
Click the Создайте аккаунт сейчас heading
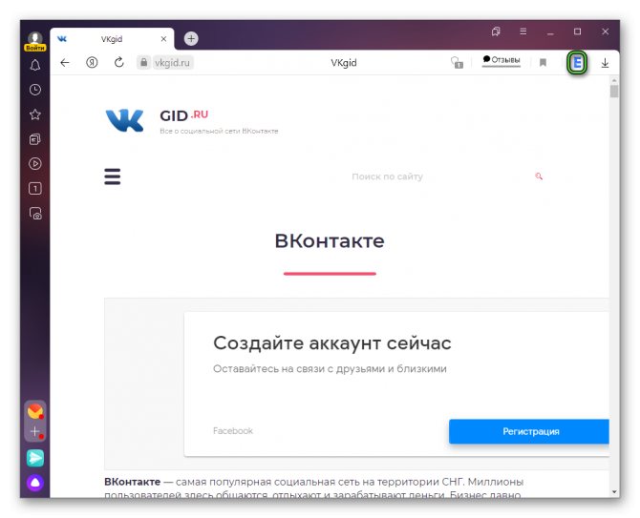pos(331,343)
